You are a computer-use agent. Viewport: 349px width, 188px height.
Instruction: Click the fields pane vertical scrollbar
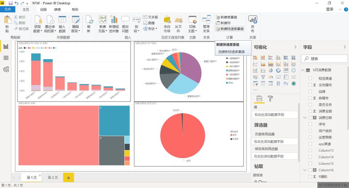coord(348,98)
